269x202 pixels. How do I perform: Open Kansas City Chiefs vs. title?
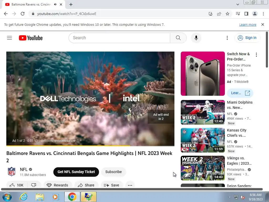click(x=237, y=133)
